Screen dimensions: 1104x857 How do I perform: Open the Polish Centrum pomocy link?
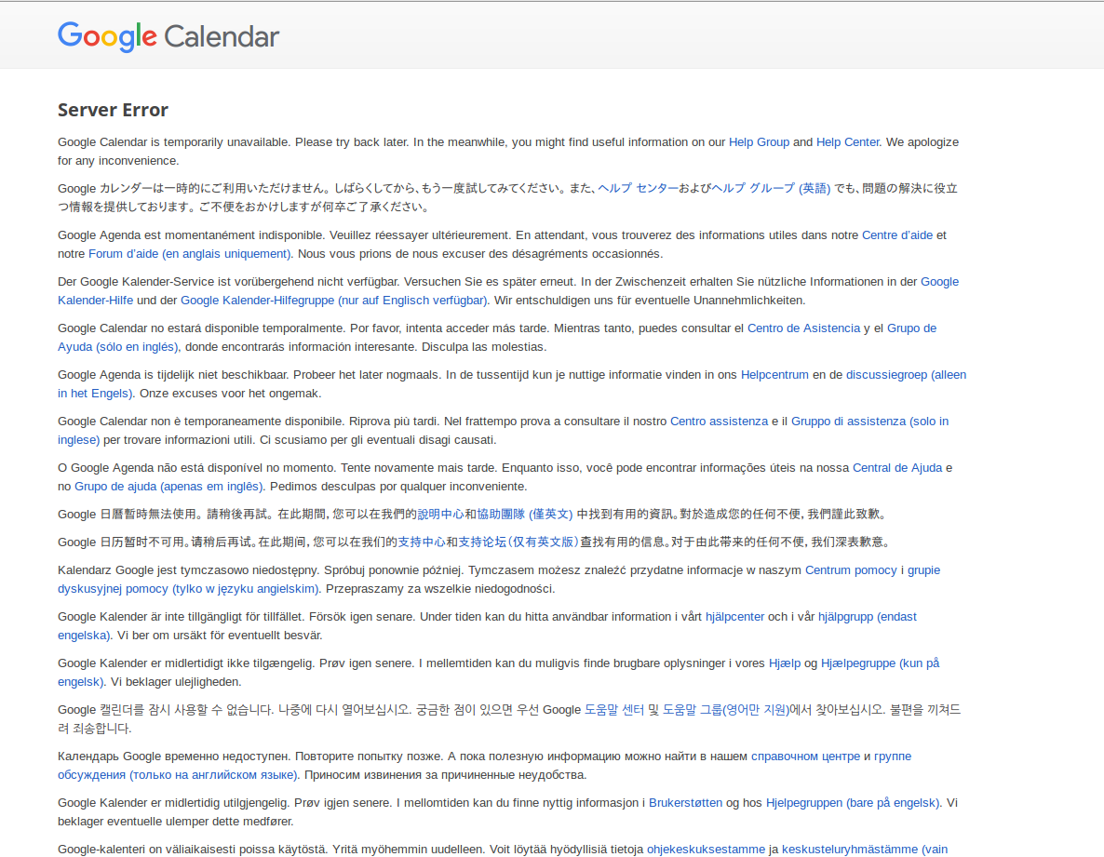[851, 570]
